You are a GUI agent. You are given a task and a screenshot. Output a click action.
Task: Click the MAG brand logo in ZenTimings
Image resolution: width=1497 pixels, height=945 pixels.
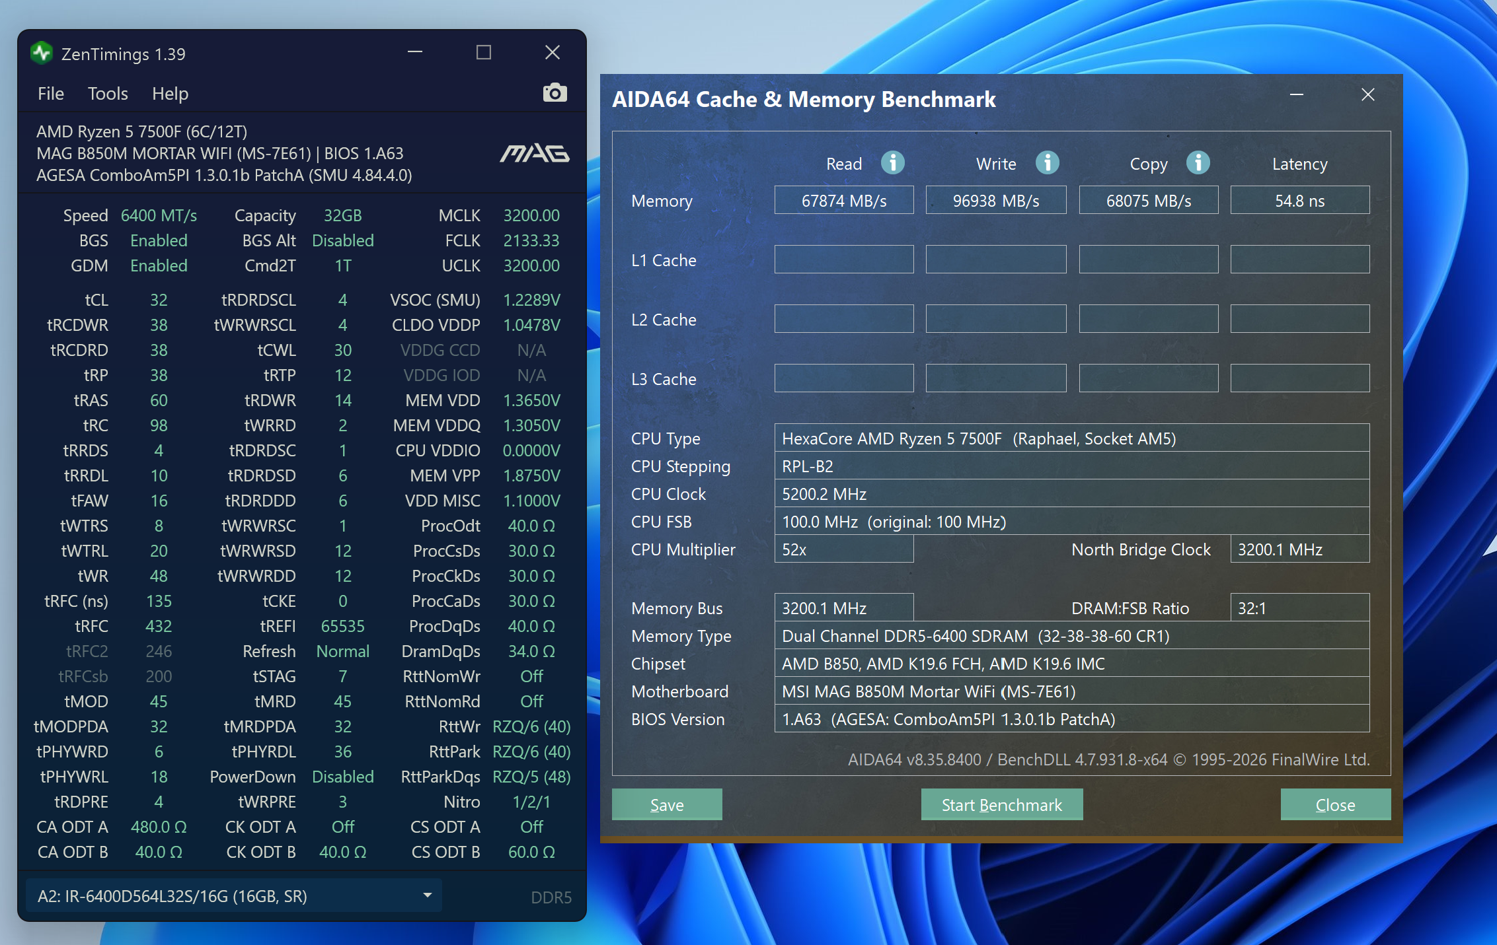pos(535,153)
